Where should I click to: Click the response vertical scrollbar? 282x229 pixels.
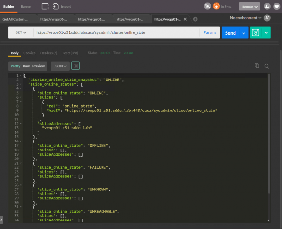(269, 133)
